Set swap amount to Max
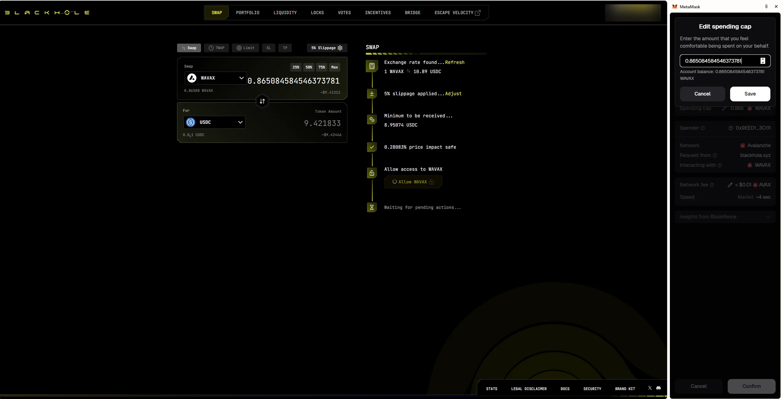This screenshot has width=783, height=399. (x=334, y=67)
